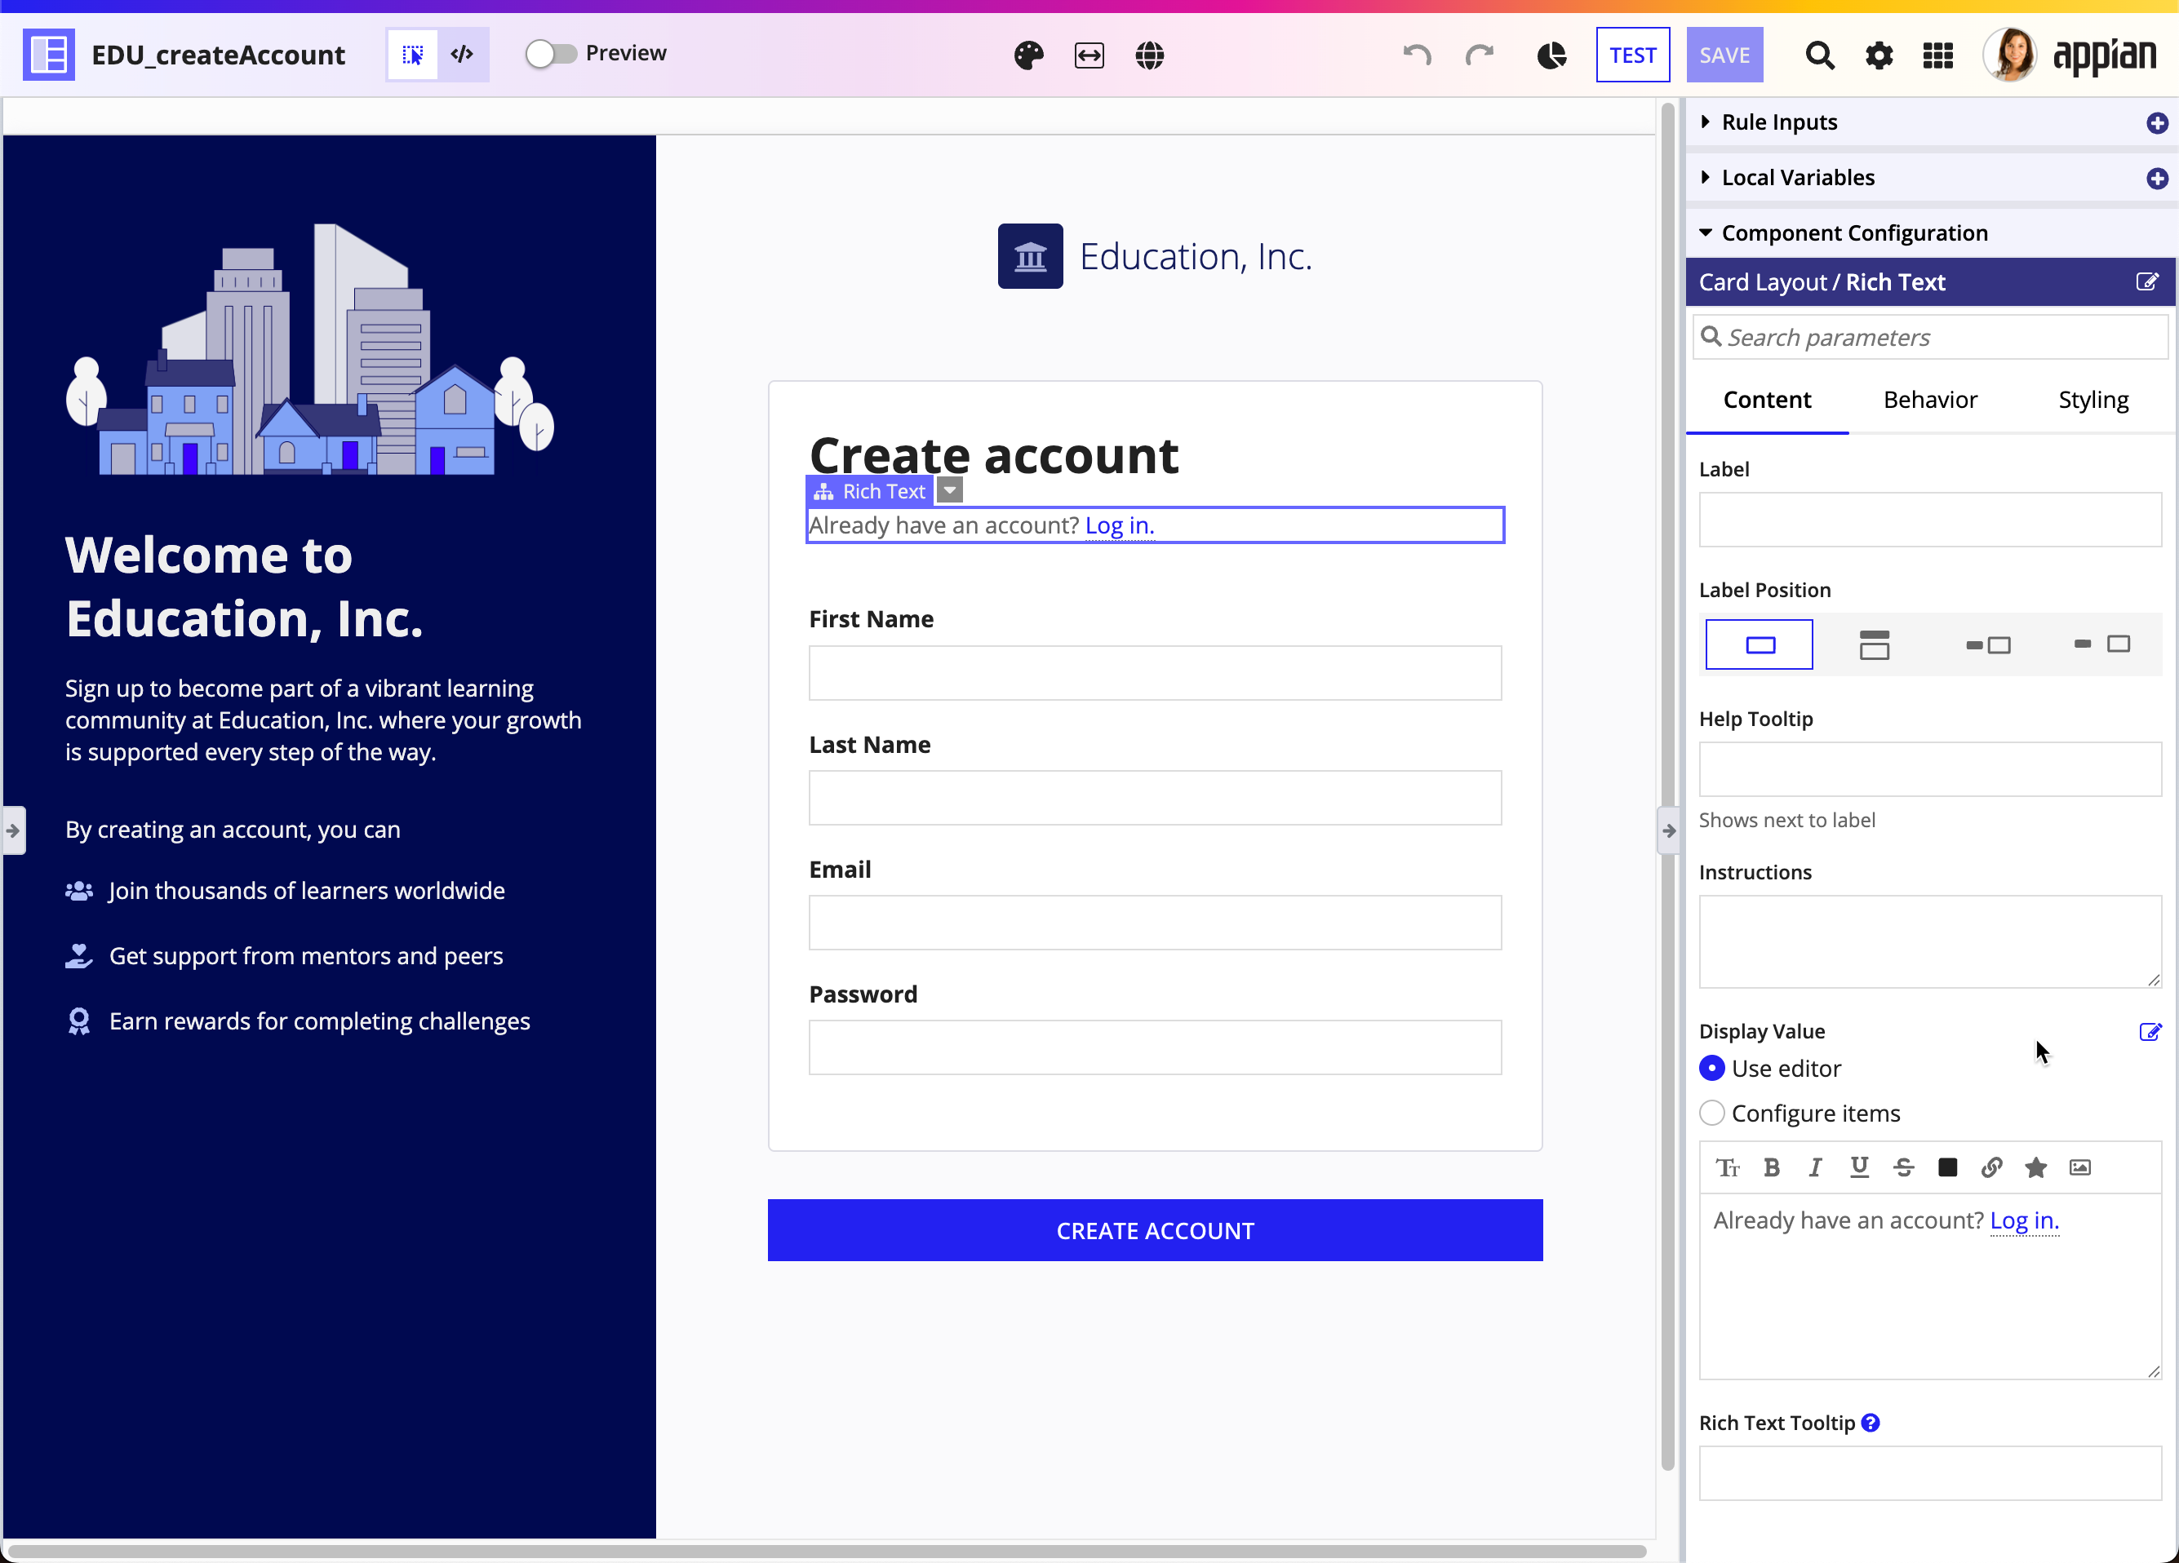Screen dimensions: 2179x1563
Task: Switch to design mode view icon
Action: click(x=412, y=55)
